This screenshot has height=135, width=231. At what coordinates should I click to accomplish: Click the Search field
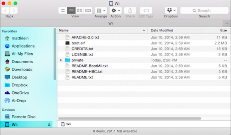pyautogui.click(x=204, y=11)
